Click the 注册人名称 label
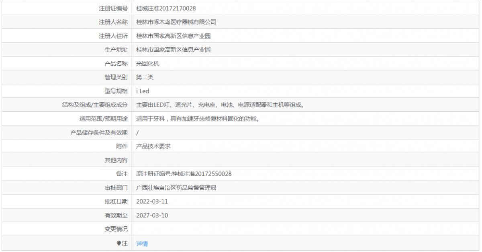This screenshot has height=252, width=482. 113,22
